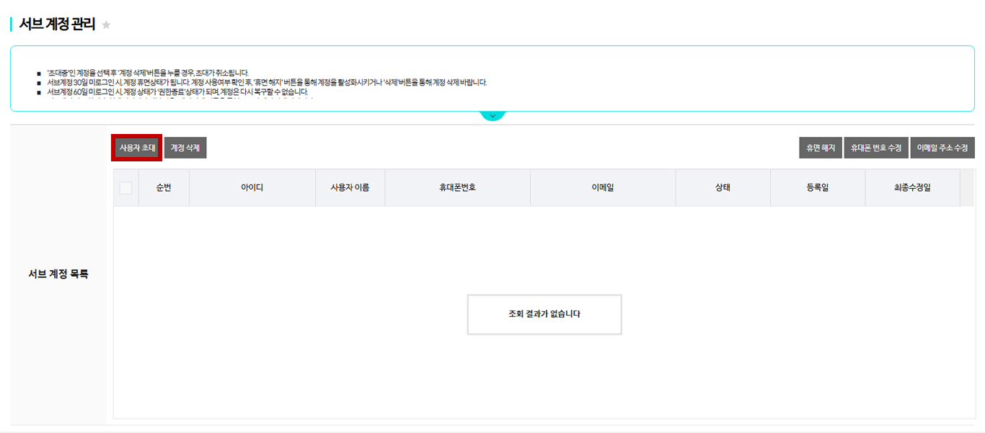Toggle the select-all checkbox in table header
Viewport: 985px width, 433px height.
[126, 188]
